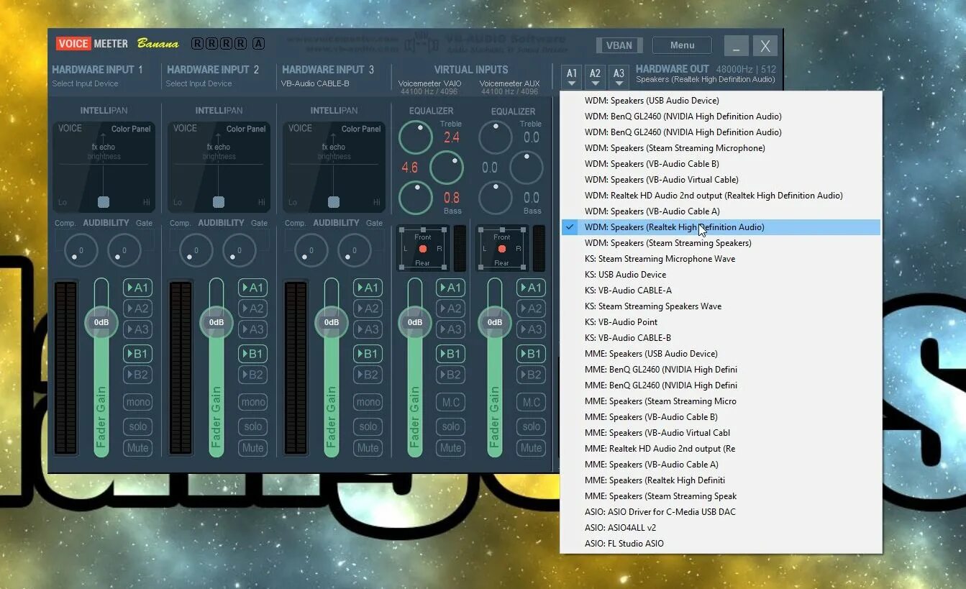Open the A1 hardware output dropdown
The width and height of the screenshot is (966, 589).
572,77
